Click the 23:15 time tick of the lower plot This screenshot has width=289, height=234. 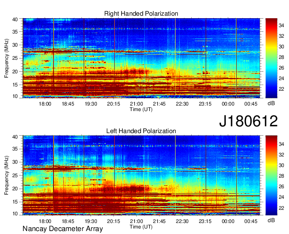point(205,221)
